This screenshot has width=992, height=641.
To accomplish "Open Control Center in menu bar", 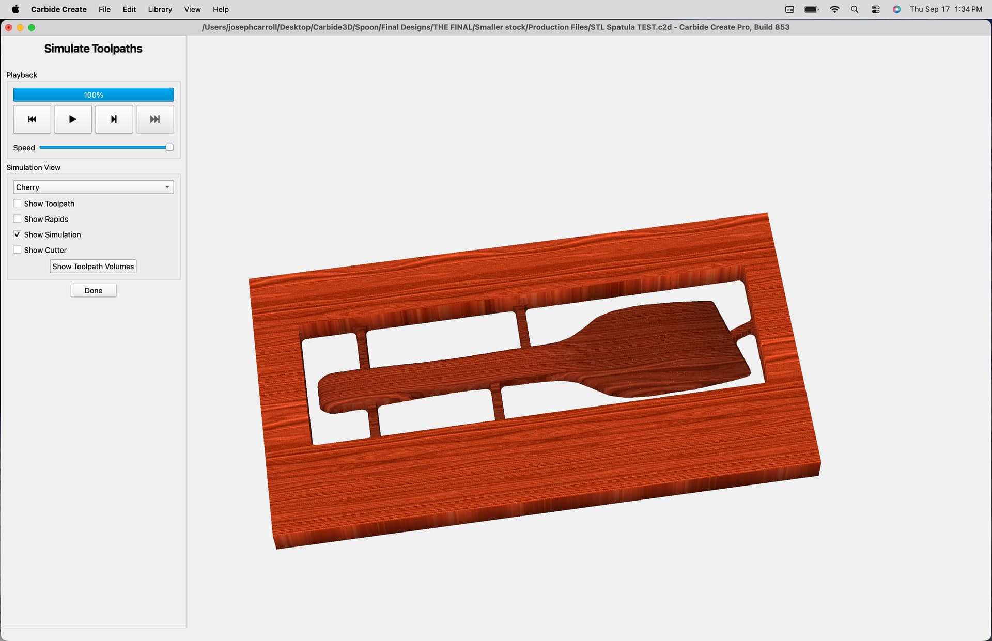I will [x=875, y=9].
